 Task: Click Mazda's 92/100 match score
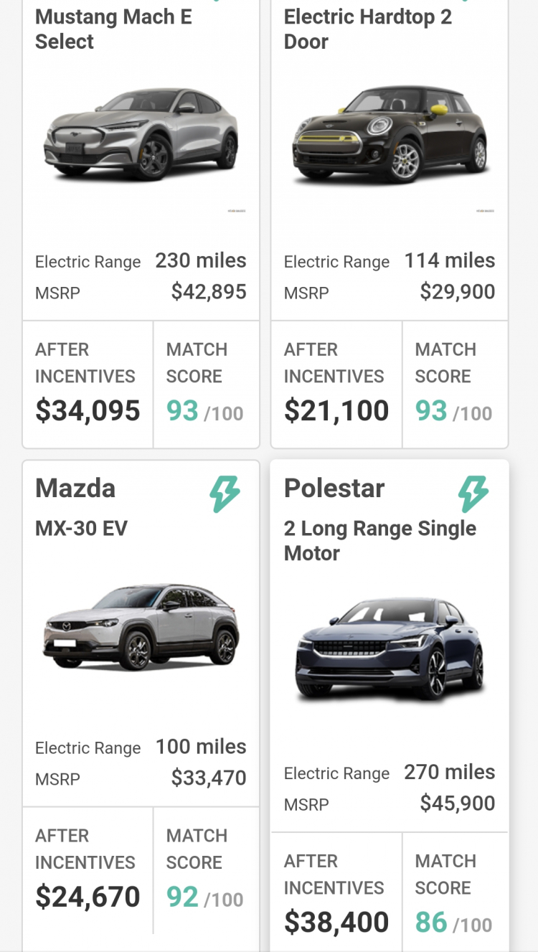(205, 898)
